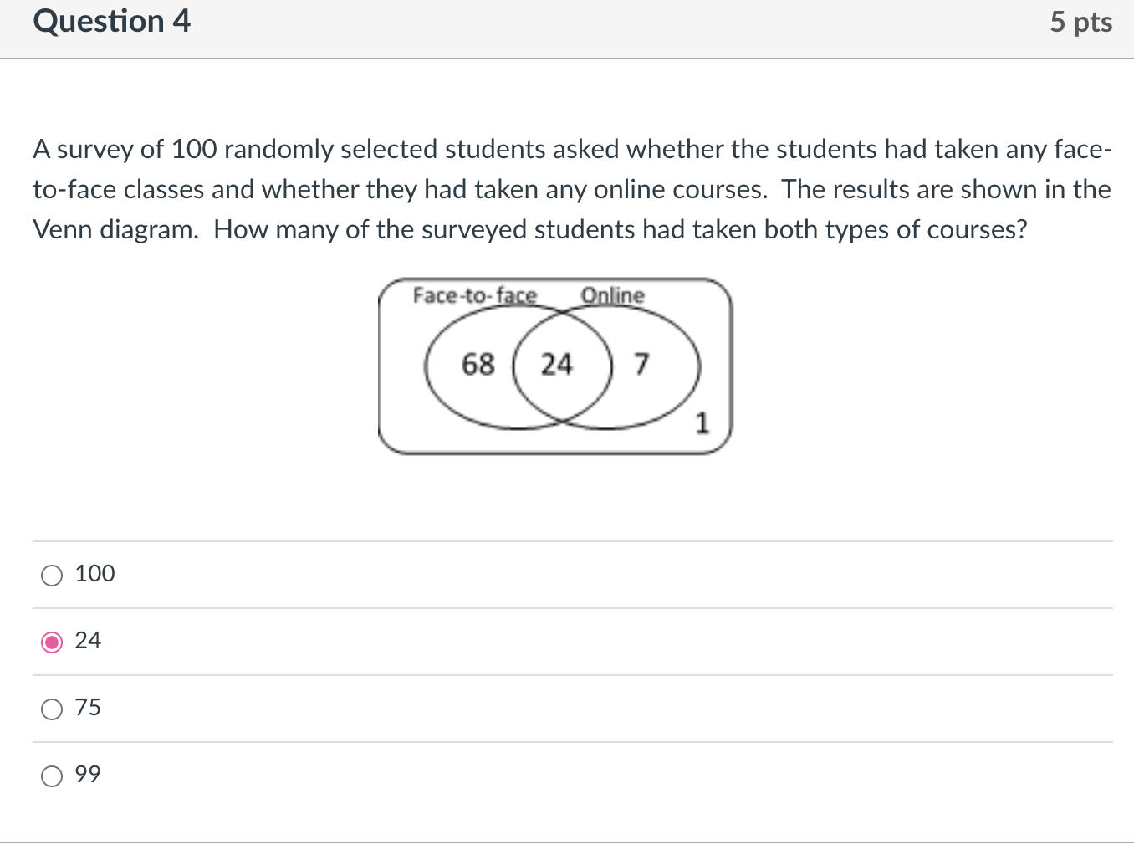Click the Online circle outline

point(699,365)
